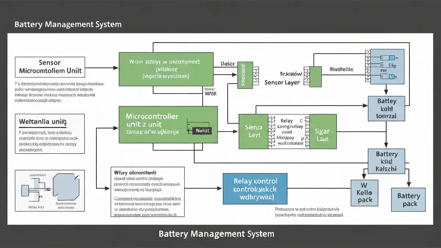This screenshot has width=441, height=248.
Task: Select the small green block beside 'Sensor Layer'
Action: pos(315,76)
